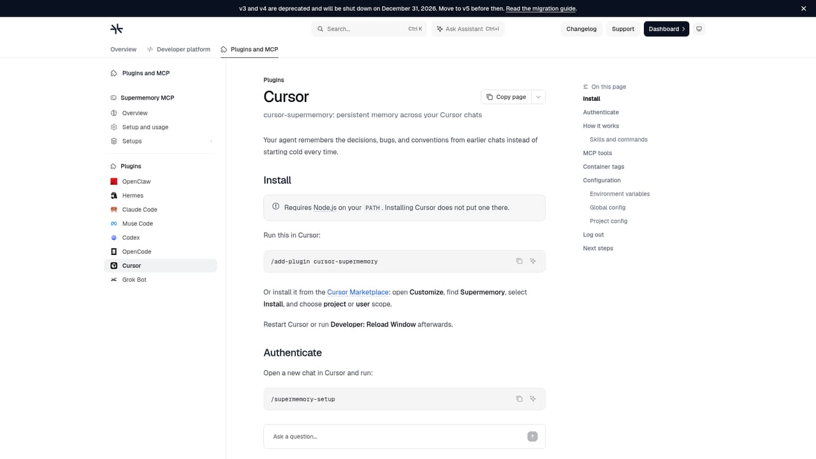Select the Muse Code plugin icon

tap(114, 224)
